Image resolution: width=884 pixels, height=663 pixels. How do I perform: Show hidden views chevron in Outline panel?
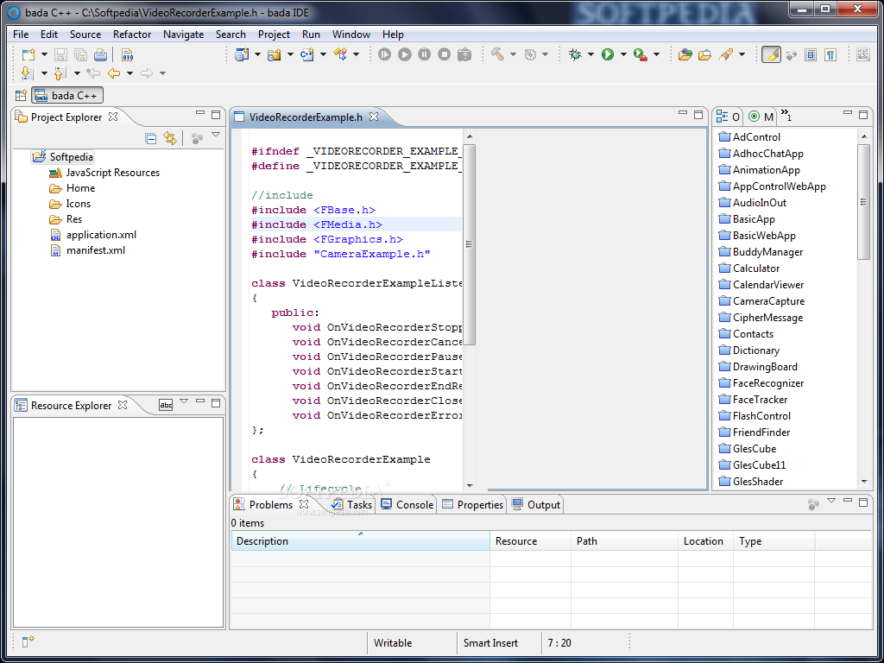(x=786, y=117)
